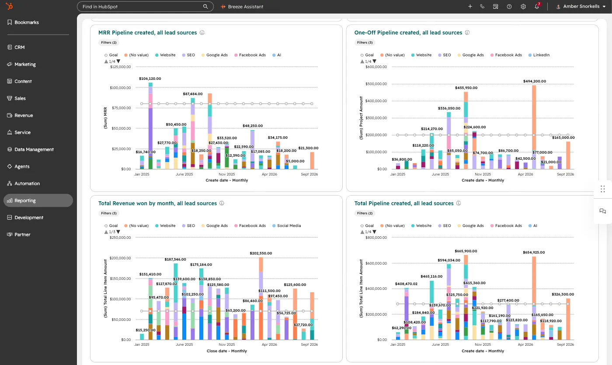This screenshot has height=365, width=612.
Task: Open Filters (3) on the Total Revenue report
Action: coord(109,213)
